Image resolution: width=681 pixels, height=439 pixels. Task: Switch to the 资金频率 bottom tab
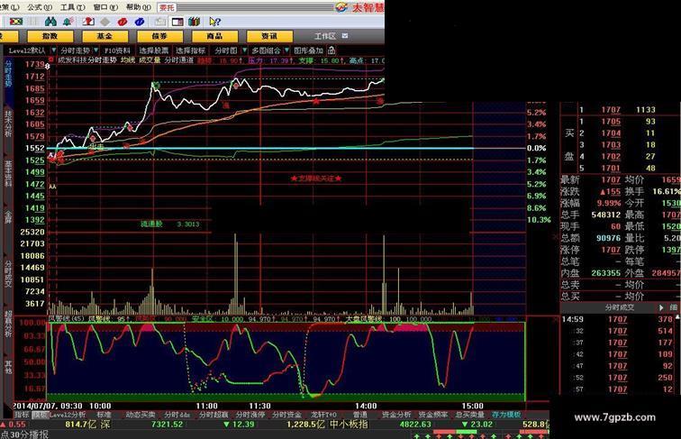(x=432, y=415)
